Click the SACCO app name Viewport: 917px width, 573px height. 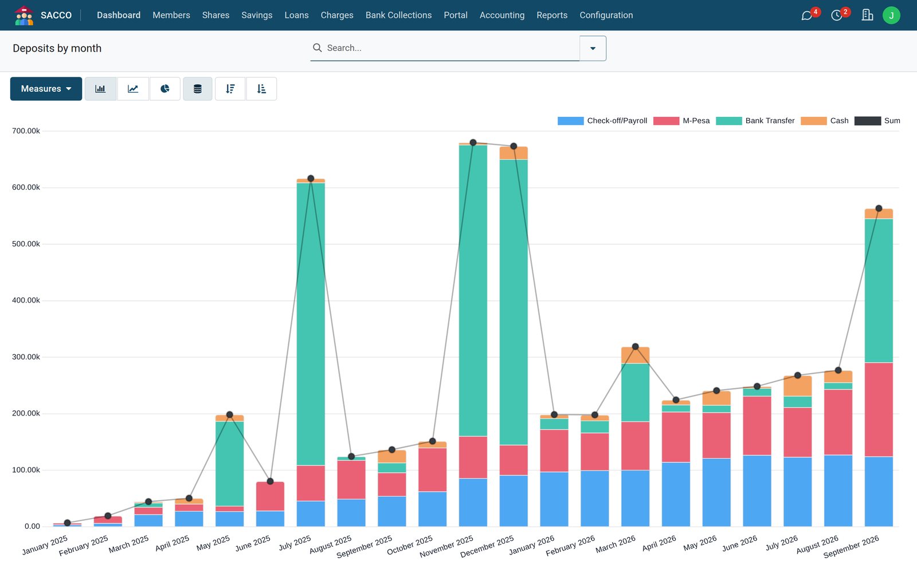tap(56, 15)
